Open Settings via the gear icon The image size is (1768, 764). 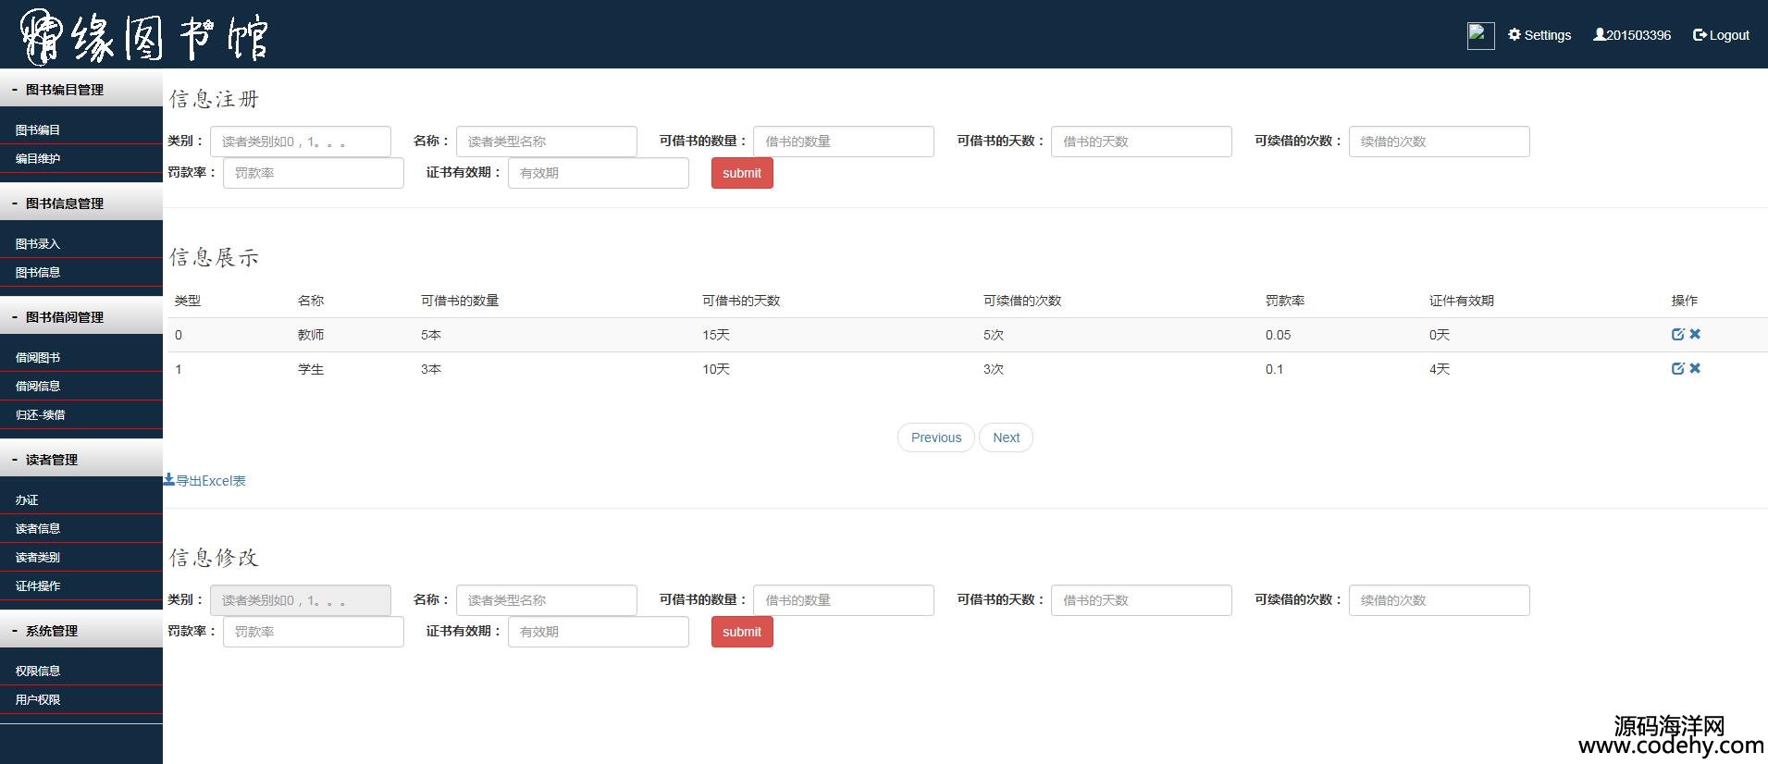[1539, 35]
